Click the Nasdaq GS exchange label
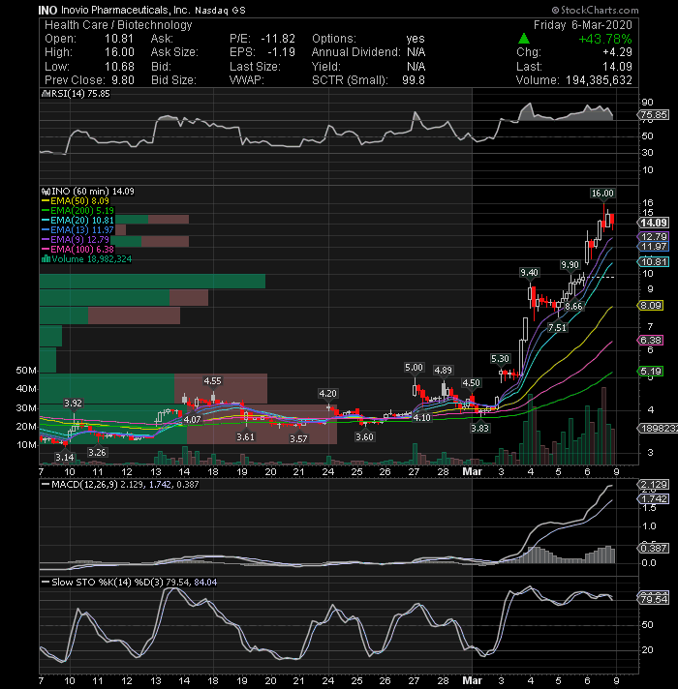The image size is (678, 689). [x=220, y=10]
